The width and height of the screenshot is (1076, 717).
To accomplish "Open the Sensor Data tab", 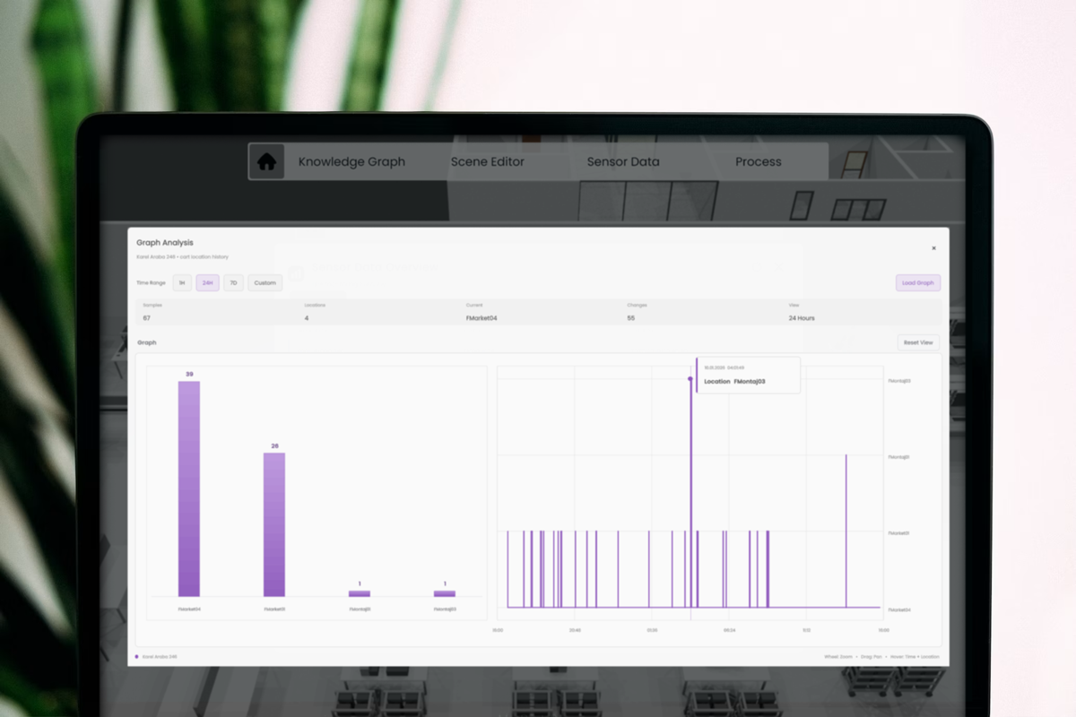I will pos(623,162).
